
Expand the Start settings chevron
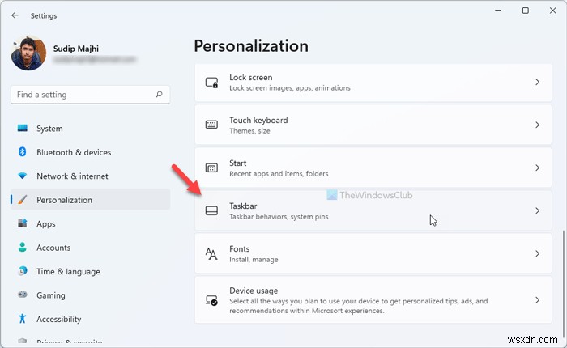coord(537,168)
